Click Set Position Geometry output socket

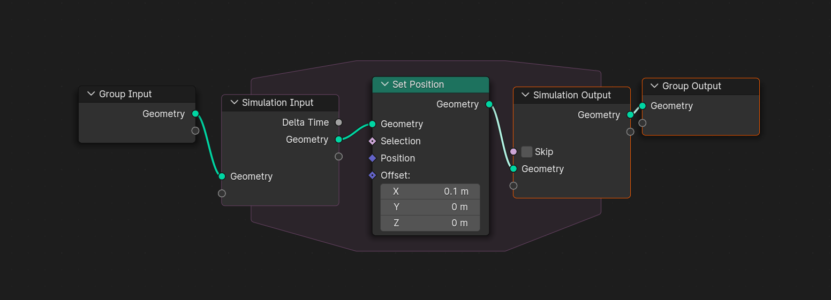489,104
